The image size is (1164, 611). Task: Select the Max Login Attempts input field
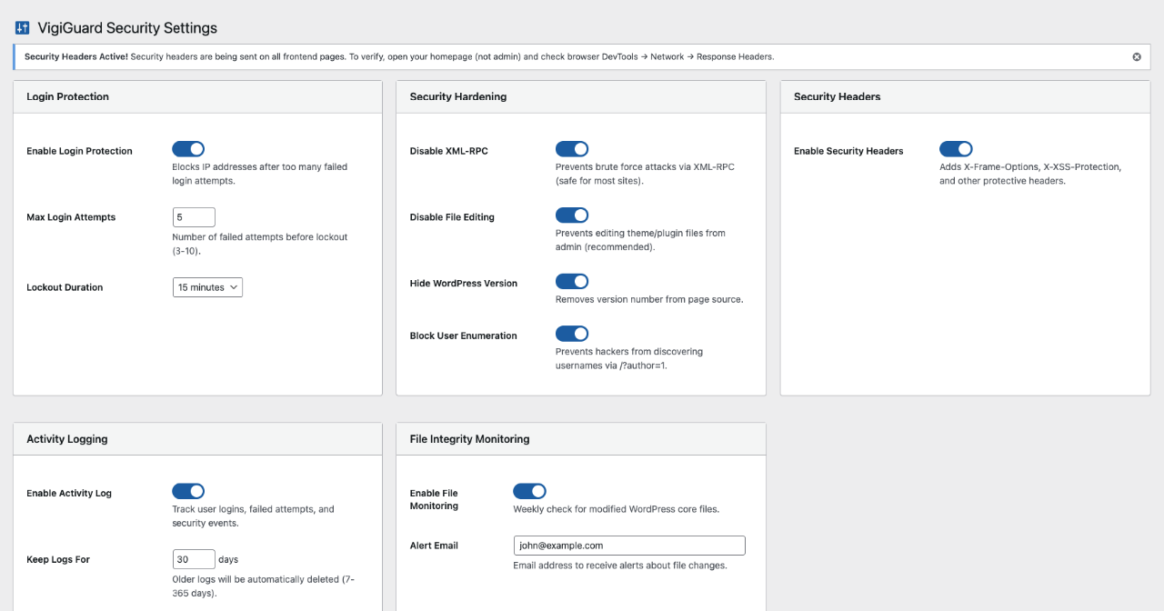point(194,216)
